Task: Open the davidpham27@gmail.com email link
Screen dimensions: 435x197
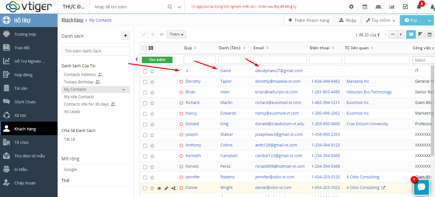Action: tap(279, 71)
